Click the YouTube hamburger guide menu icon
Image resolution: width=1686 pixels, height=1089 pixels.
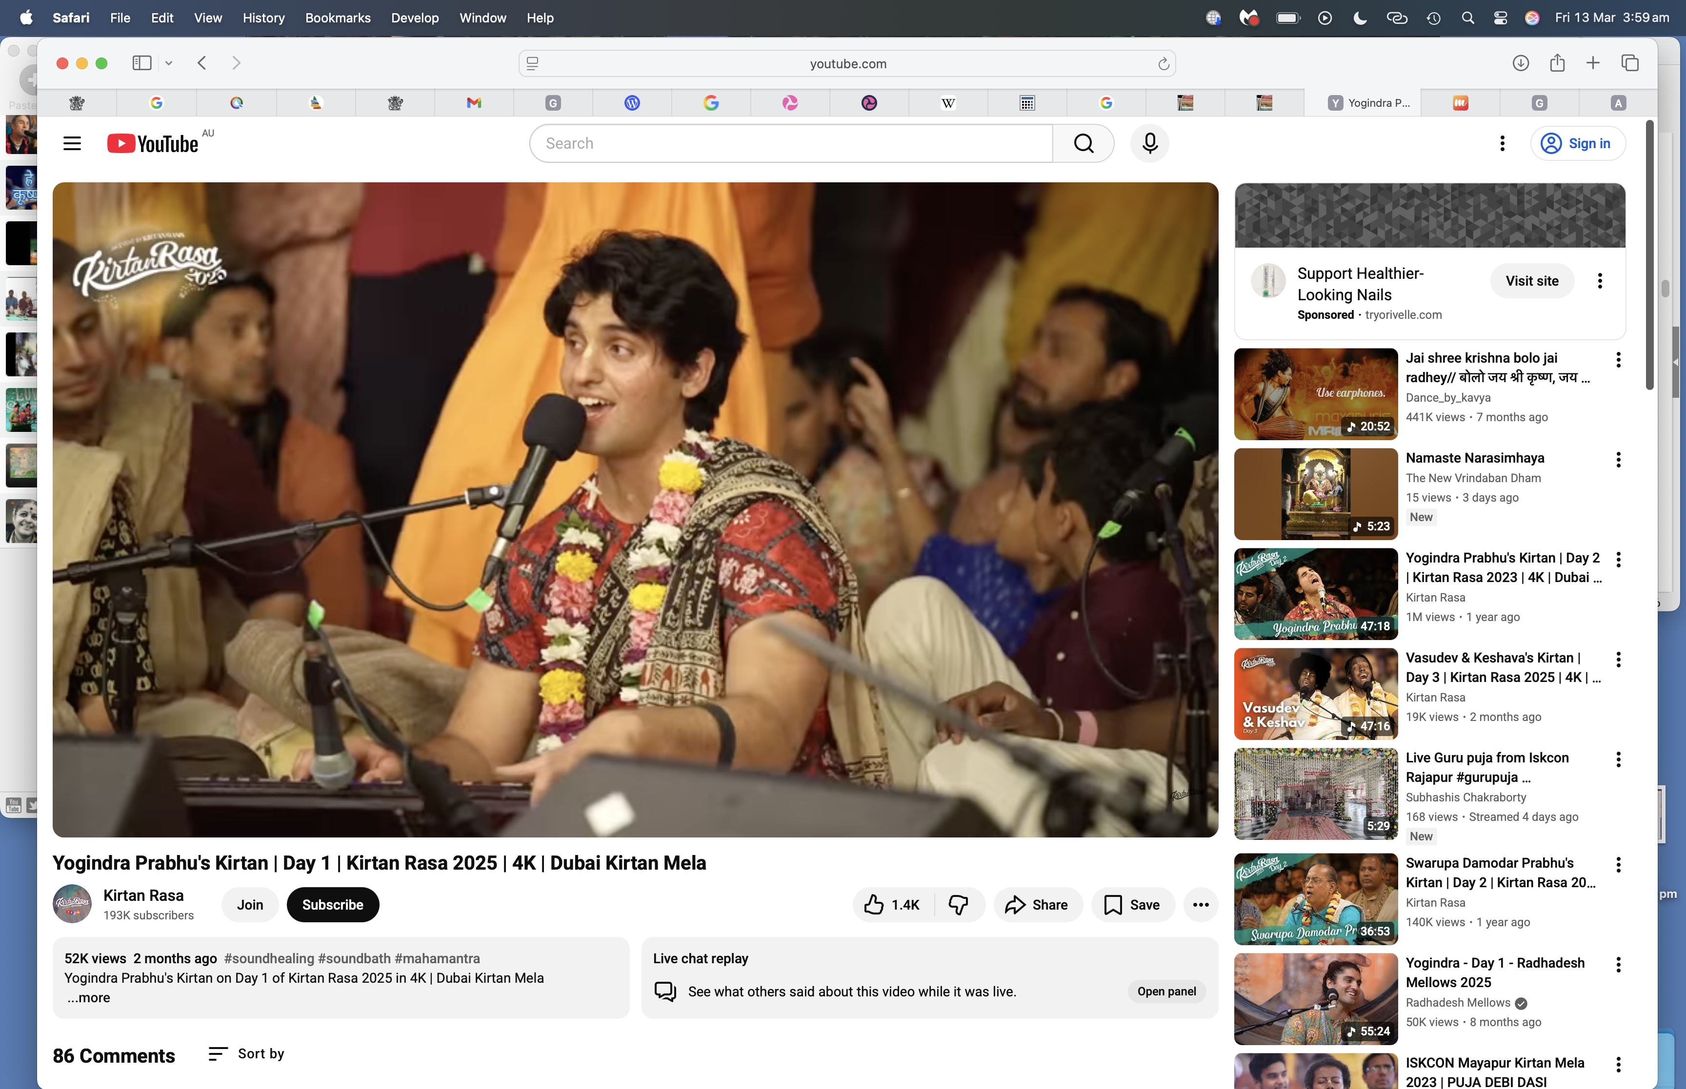point(72,143)
